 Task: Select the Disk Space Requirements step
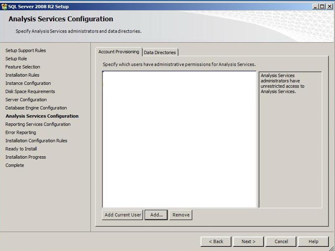pos(30,91)
